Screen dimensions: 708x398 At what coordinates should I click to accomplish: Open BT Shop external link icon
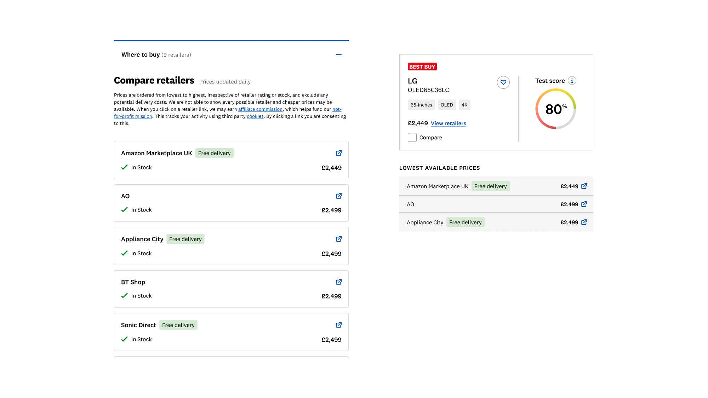[x=339, y=282]
